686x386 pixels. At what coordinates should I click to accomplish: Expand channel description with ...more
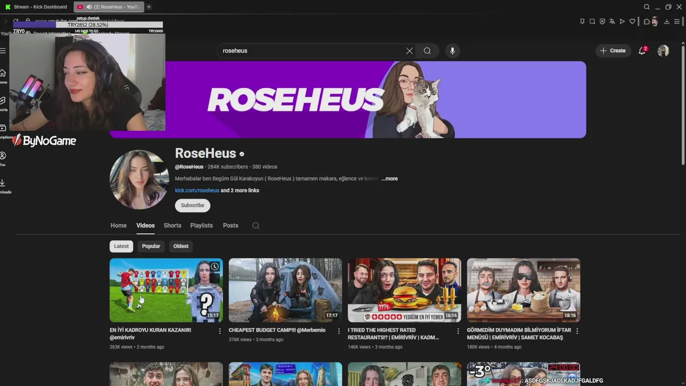[x=389, y=179]
